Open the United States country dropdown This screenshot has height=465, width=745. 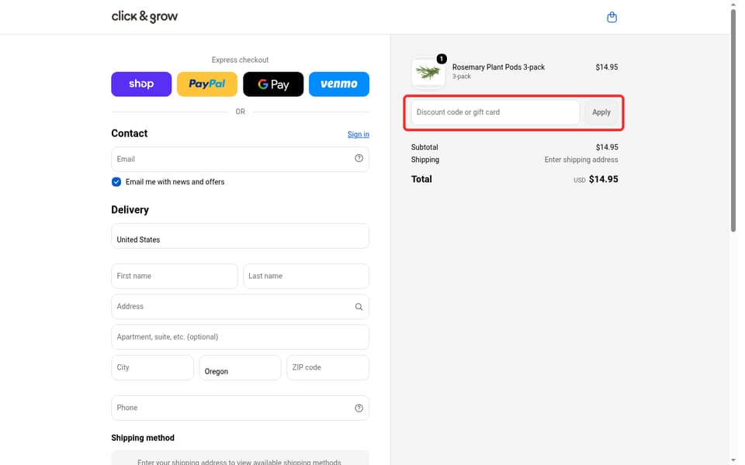tap(240, 236)
